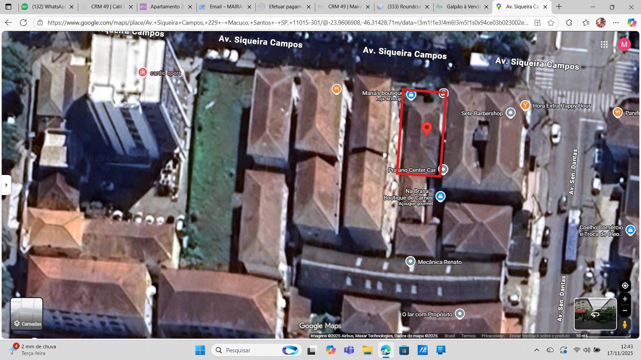Open the clock and date panel

620,350
